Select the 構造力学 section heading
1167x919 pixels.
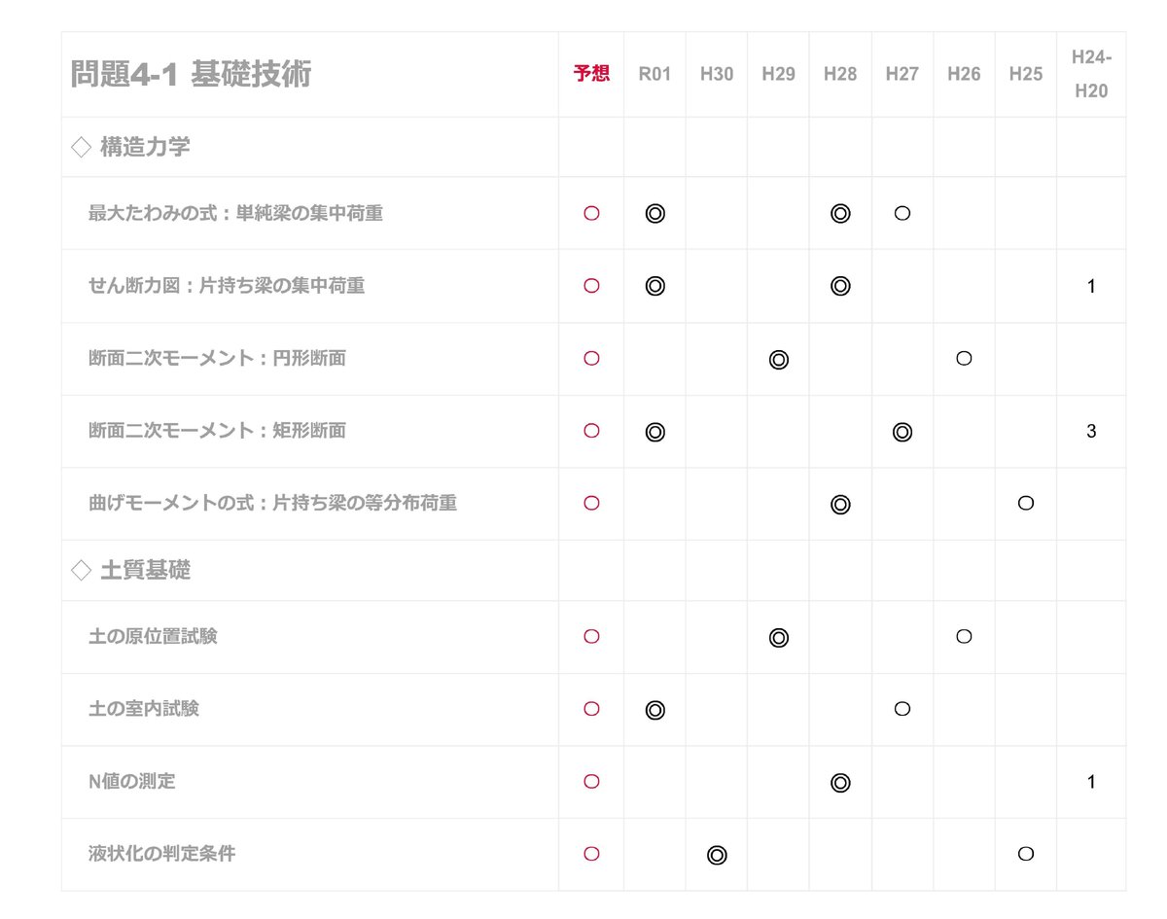tap(144, 148)
